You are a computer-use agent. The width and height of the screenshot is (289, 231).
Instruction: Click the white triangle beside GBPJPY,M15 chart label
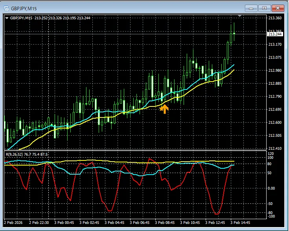[x=7, y=18]
